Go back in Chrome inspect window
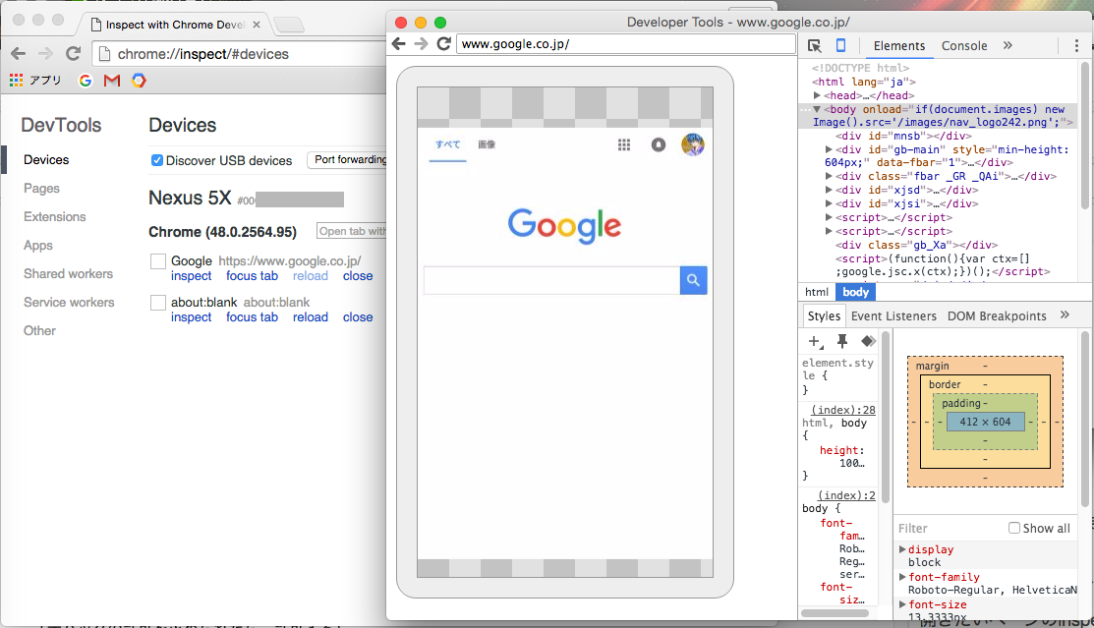1094x628 pixels. [x=19, y=54]
